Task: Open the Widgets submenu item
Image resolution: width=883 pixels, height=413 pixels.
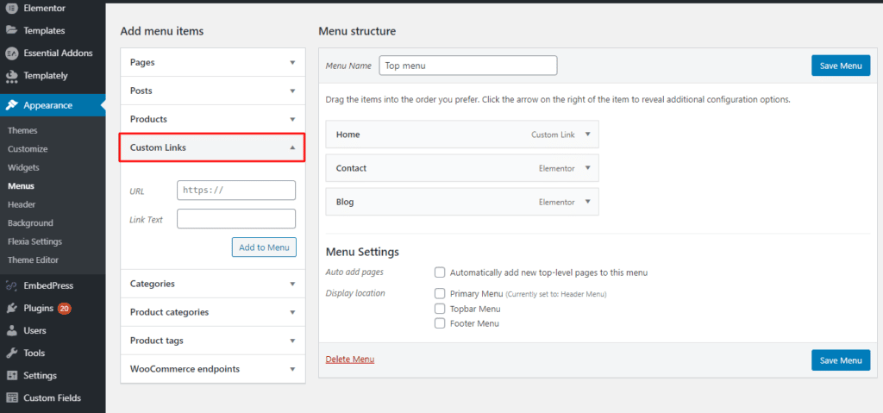Action: click(23, 167)
